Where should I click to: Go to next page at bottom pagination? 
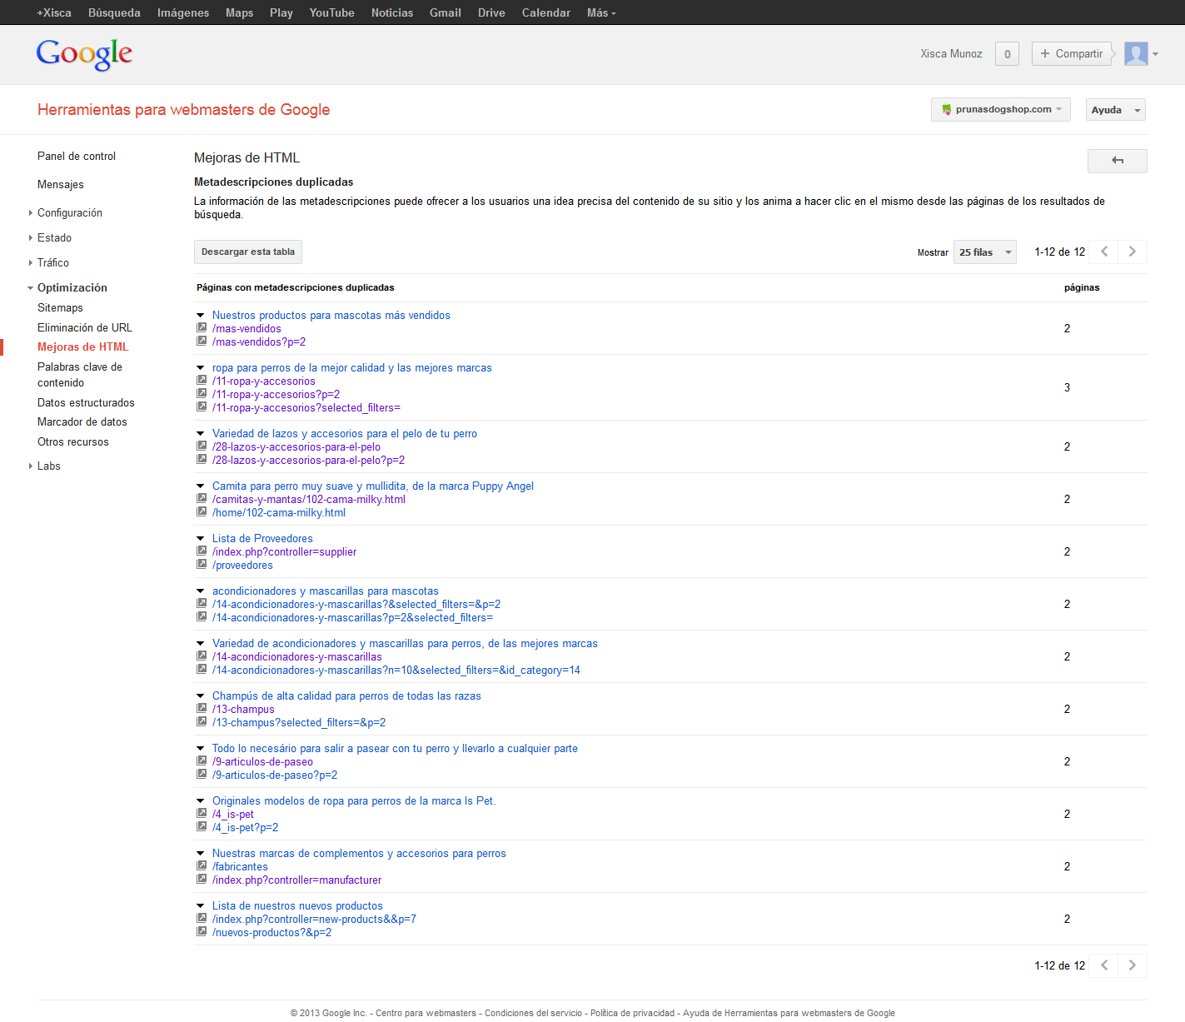(x=1133, y=965)
